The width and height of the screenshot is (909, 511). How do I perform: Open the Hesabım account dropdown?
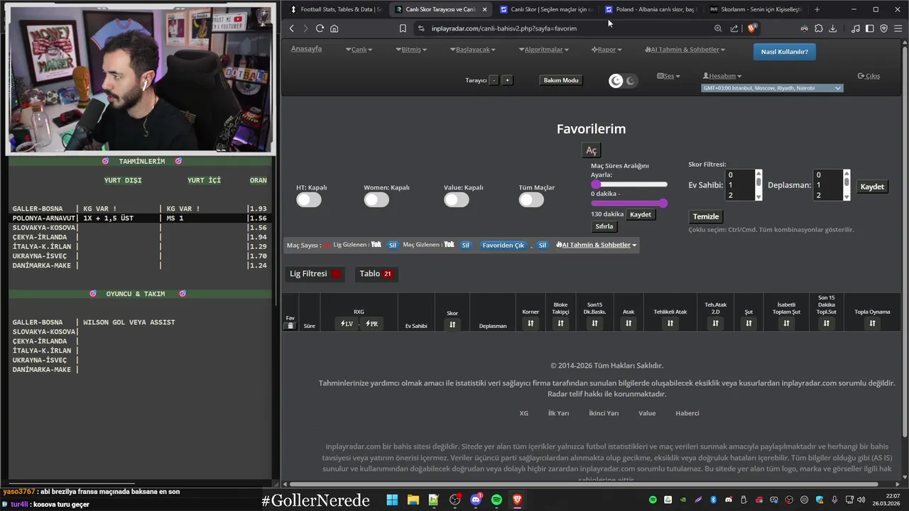tap(722, 76)
